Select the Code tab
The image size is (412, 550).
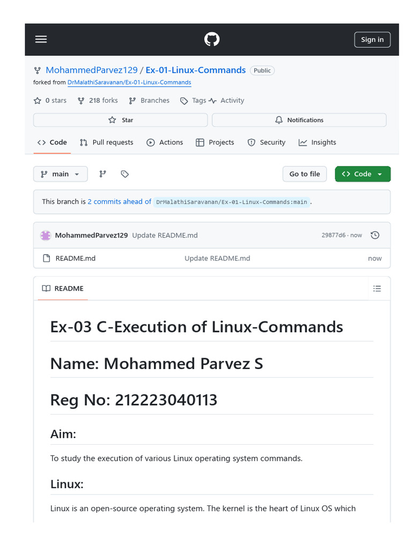pyautogui.click(x=52, y=142)
